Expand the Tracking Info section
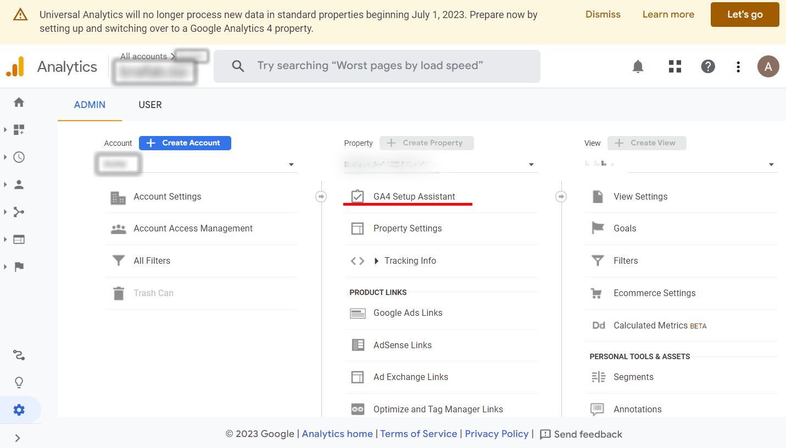786x448 pixels. click(409, 261)
